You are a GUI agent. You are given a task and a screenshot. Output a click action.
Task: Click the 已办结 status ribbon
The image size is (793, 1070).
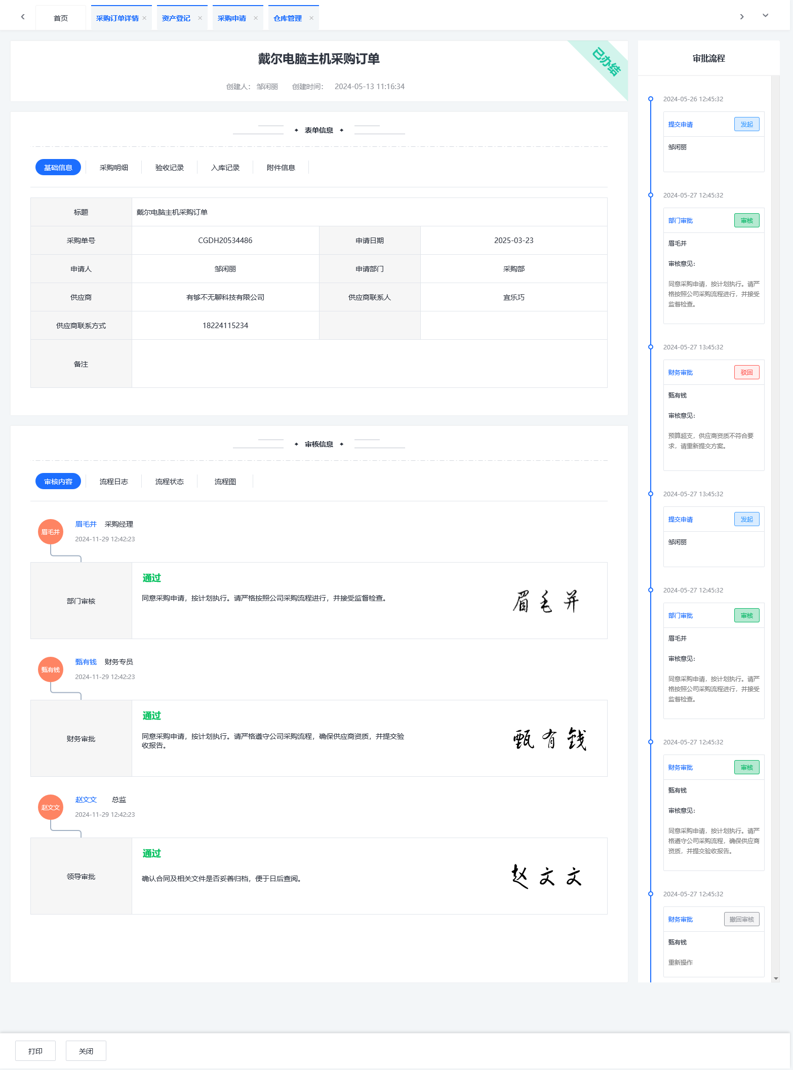click(606, 62)
